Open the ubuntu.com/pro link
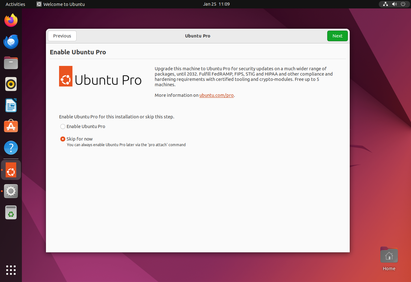This screenshot has width=411, height=282. click(x=216, y=95)
